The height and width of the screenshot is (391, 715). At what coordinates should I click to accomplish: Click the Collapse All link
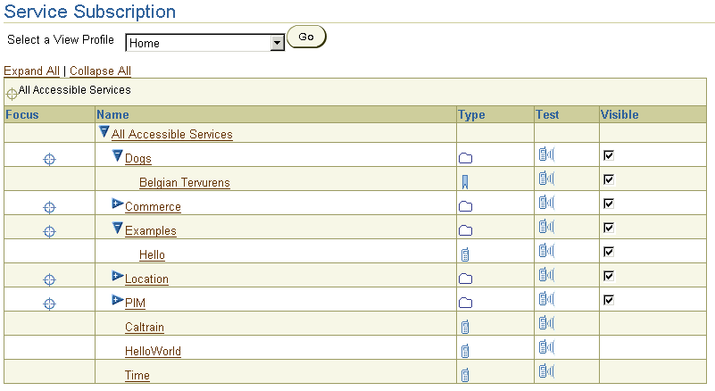[x=100, y=71]
